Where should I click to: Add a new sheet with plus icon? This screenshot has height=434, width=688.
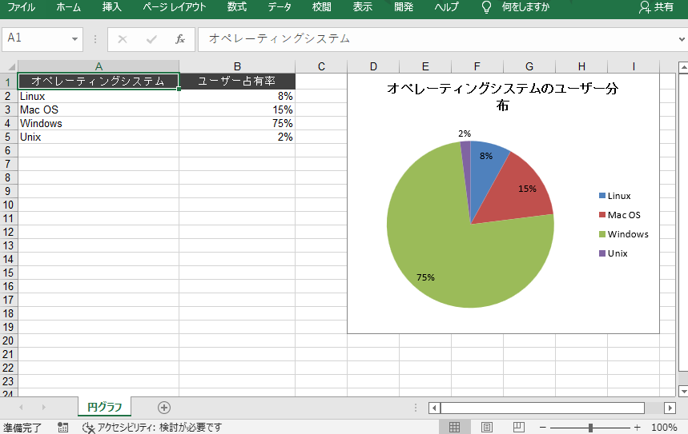164,408
